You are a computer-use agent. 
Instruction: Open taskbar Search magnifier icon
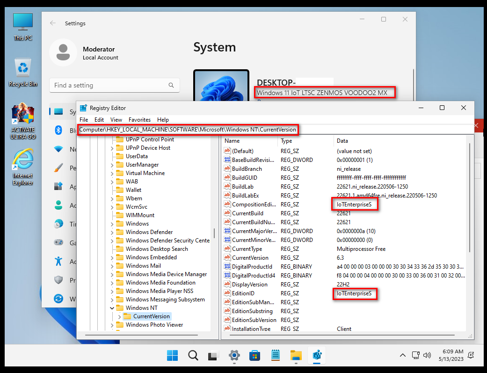[x=193, y=355]
